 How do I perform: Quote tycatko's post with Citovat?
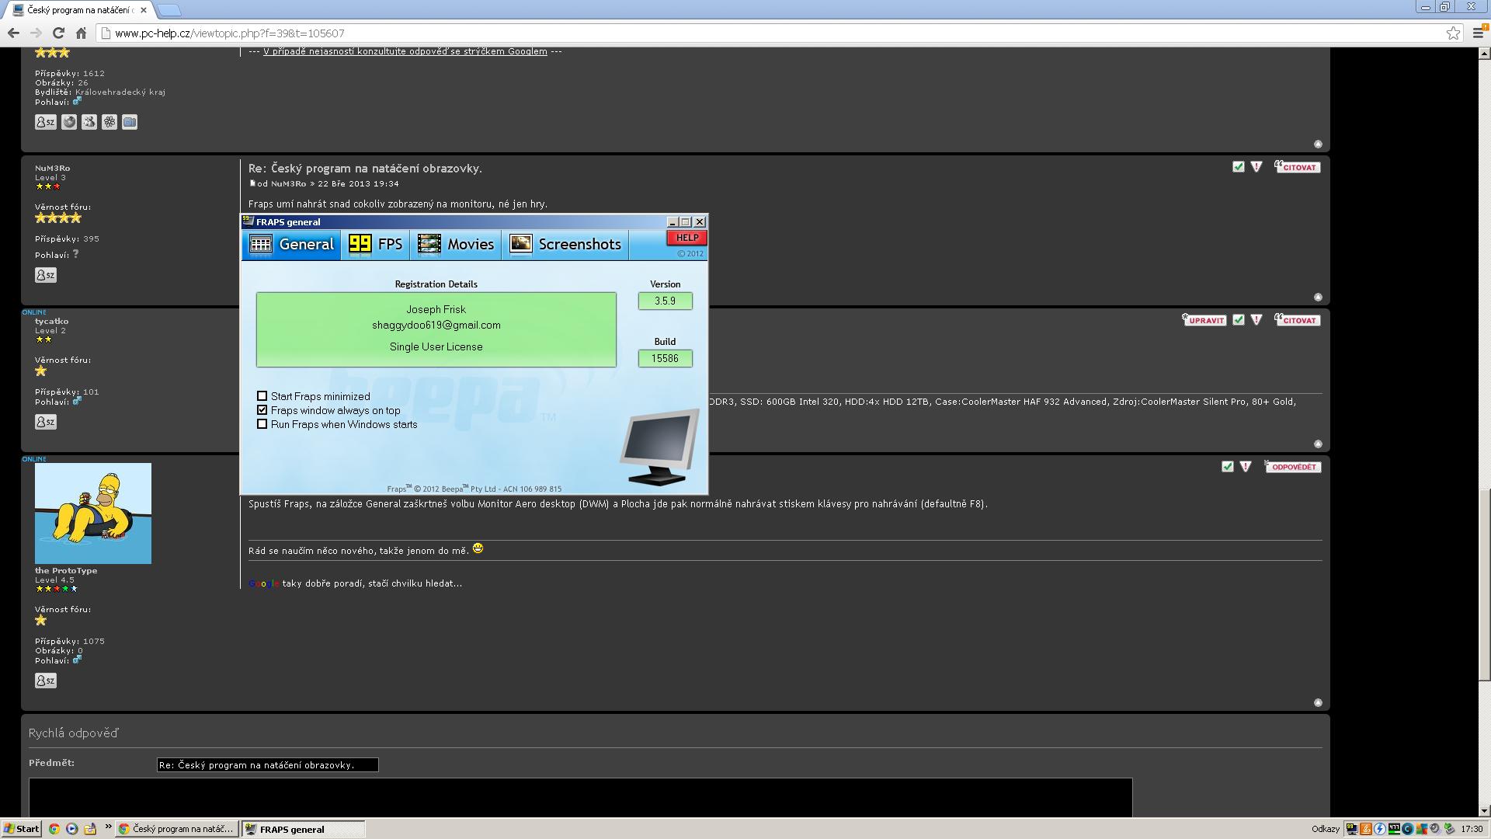(x=1298, y=320)
